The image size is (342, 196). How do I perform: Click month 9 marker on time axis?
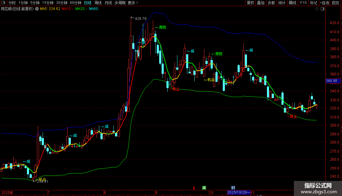click(156, 192)
